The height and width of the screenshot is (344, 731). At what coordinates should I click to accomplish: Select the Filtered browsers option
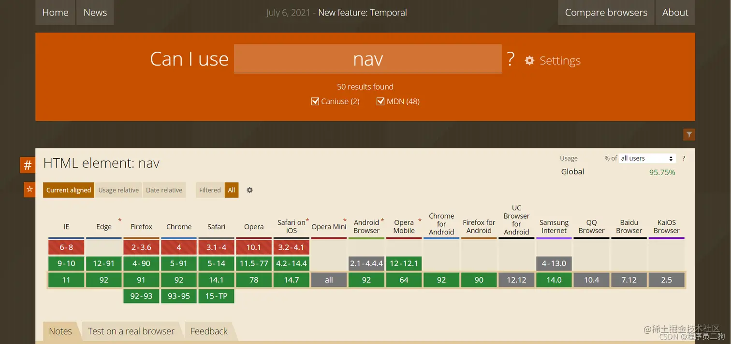[210, 190]
